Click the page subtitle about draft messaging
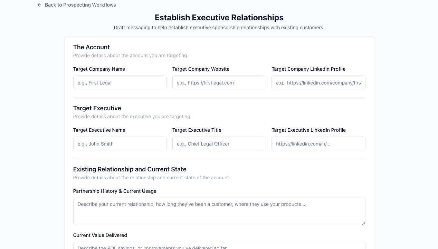Screen dimensions: 438x249 (x=219, y=28)
